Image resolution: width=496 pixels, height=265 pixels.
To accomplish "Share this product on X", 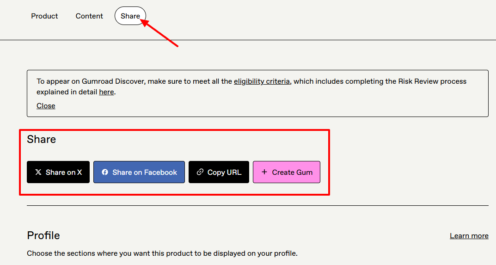I will (x=58, y=172).
